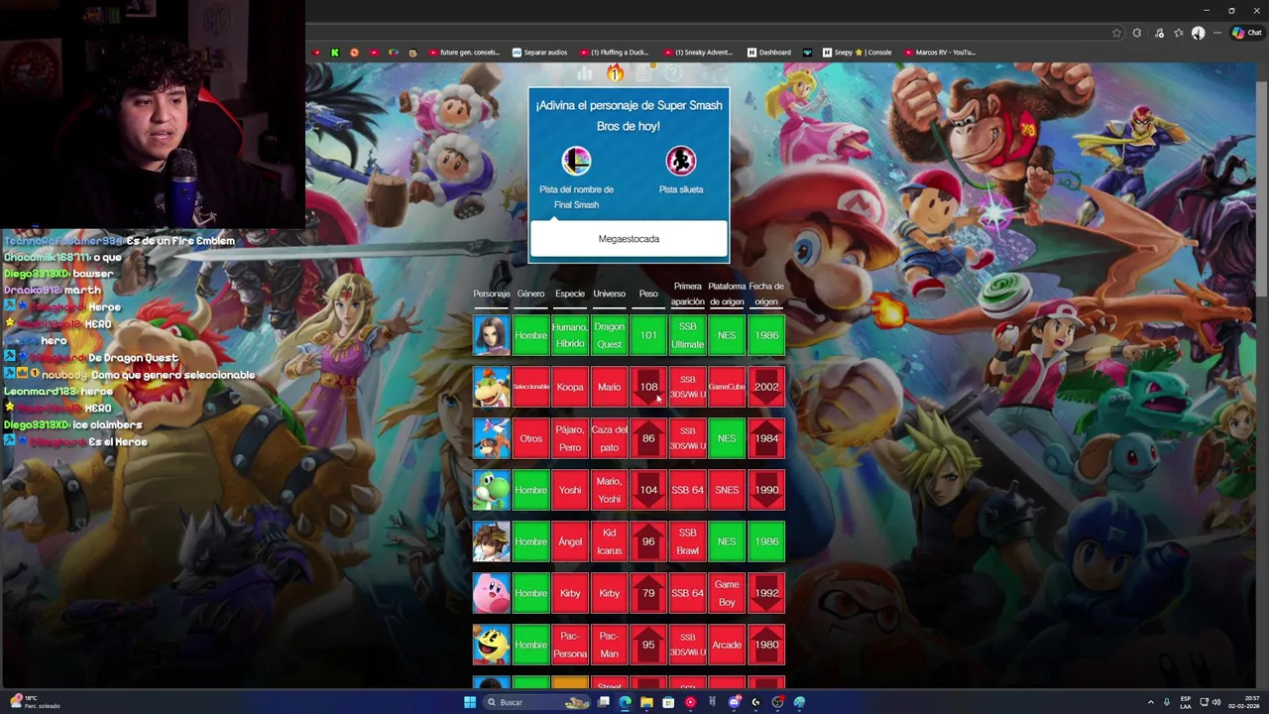Click the weight cell showing 101
The height and width of the screenshot is (714, 1269).
[648, 335]
